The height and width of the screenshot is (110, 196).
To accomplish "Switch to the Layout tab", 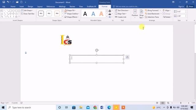I will point(40,7).
